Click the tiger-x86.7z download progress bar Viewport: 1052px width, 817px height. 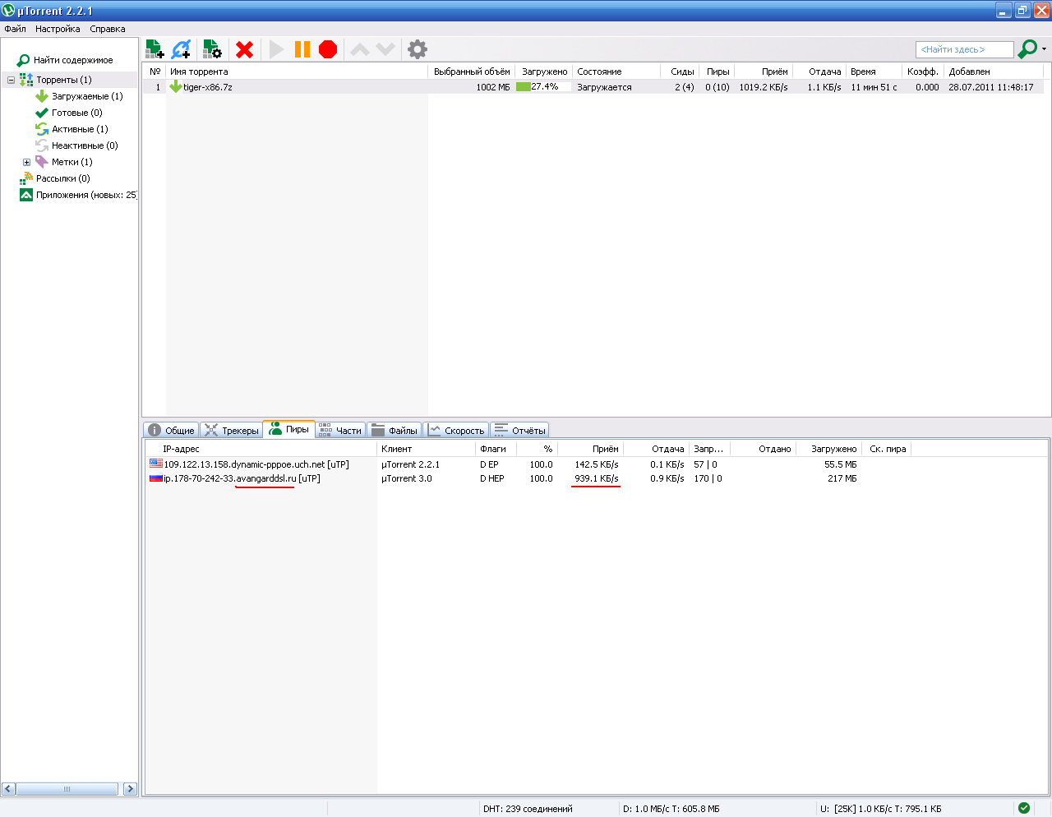542,87
